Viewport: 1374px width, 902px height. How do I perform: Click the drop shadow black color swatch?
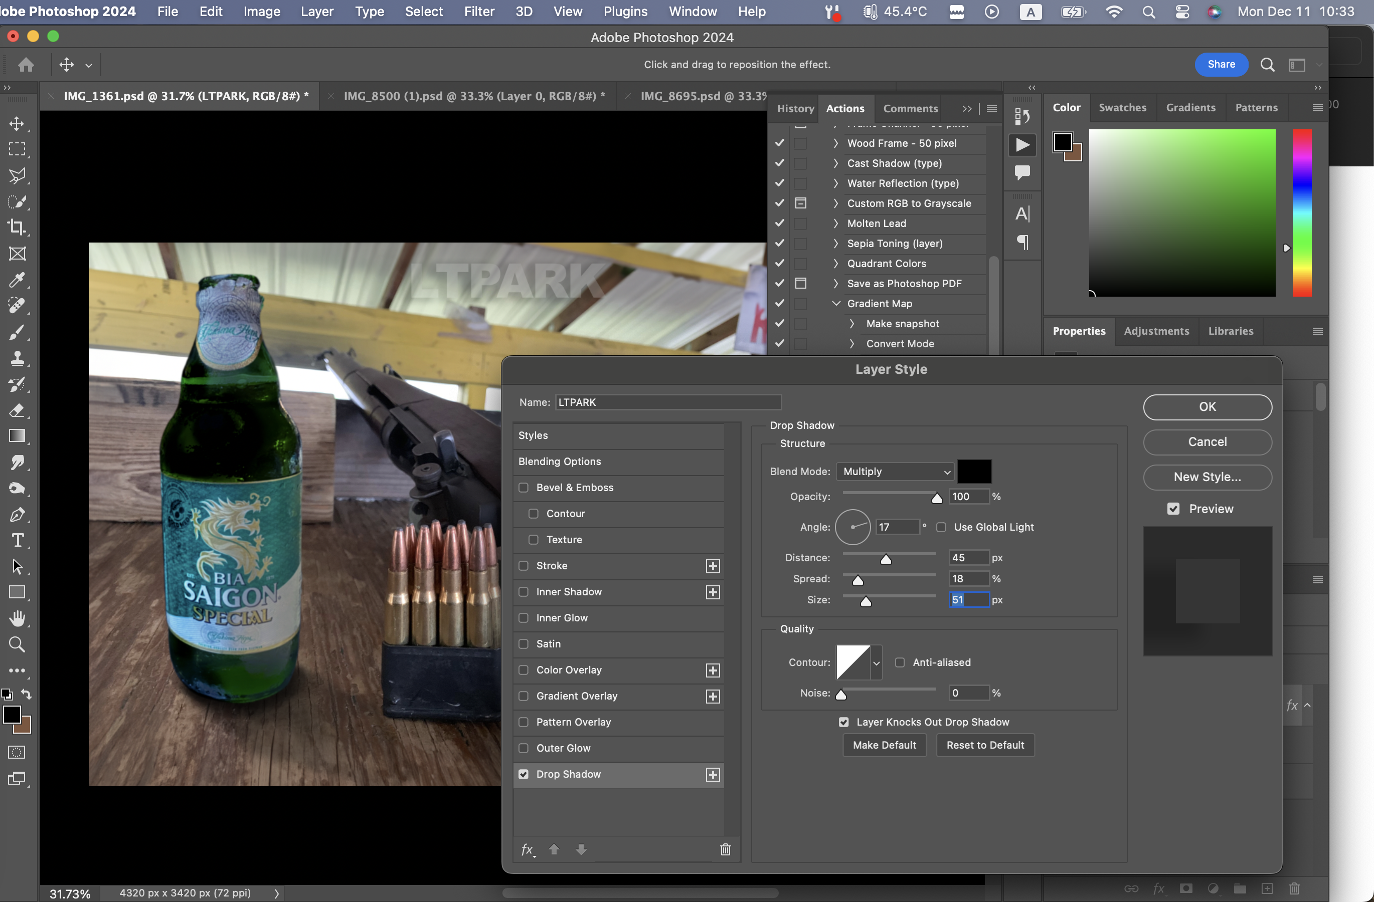974,472
